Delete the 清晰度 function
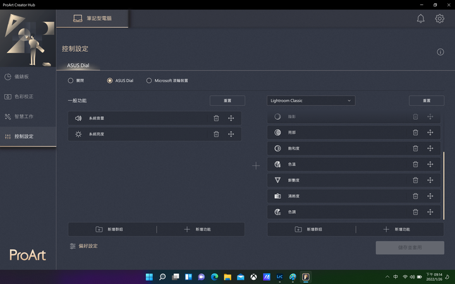 pyautogui.click(x=415, y=196)
